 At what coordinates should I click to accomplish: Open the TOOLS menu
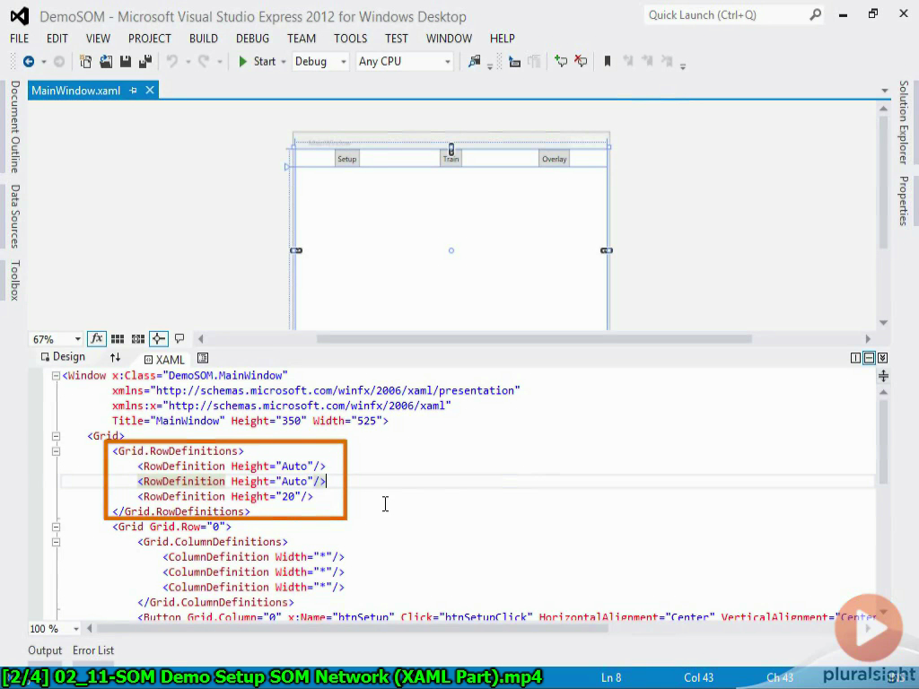[351, 38]
